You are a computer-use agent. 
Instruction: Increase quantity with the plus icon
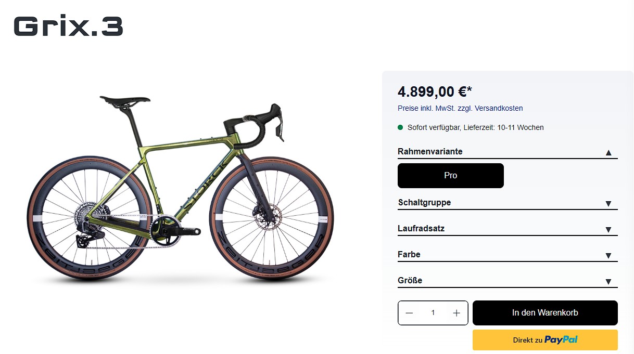(457, 313)
